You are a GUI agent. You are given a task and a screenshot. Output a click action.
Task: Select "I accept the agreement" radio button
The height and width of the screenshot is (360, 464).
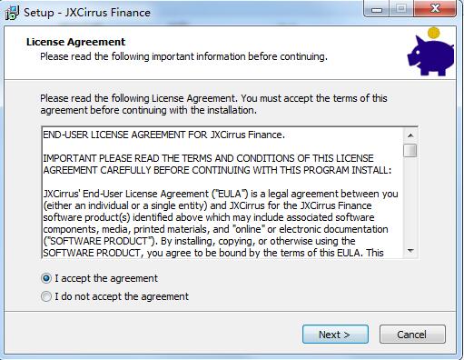click(x=46, y=278)
